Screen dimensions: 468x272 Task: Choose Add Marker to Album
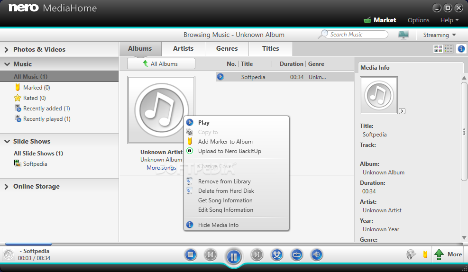point(225,142)
